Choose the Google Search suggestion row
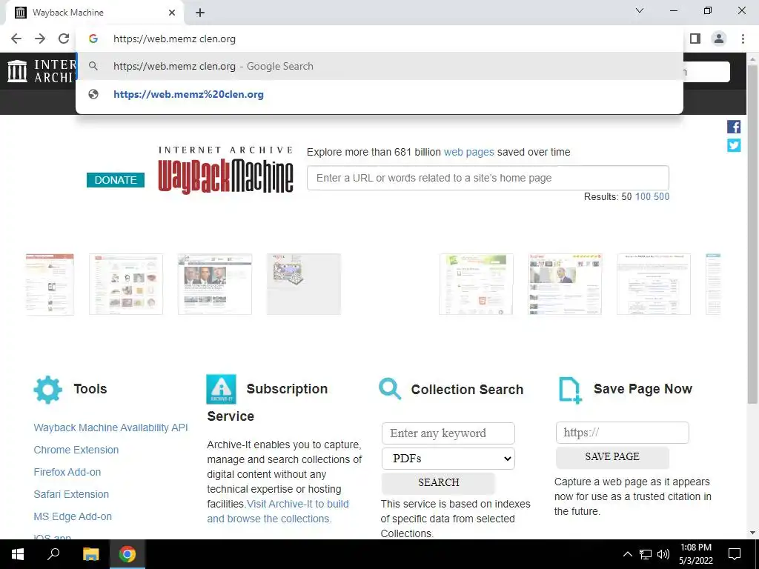This screenshot has width=759, height=569. (379, 66)
